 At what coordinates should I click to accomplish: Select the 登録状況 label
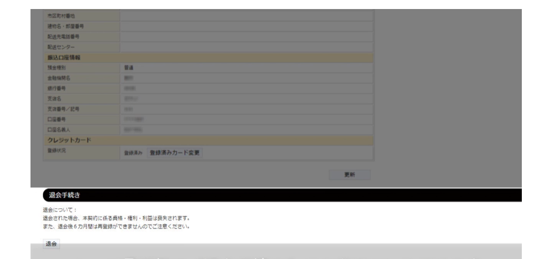click(x=56, y=150)
